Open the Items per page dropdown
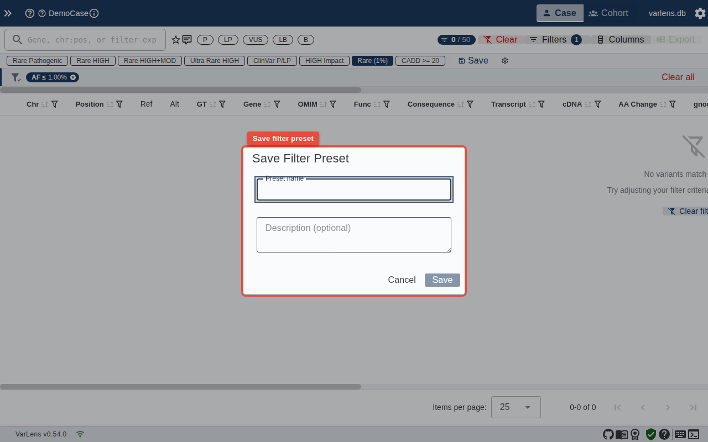The width and height of the screenshot is (708, 442). click(516, 407)
